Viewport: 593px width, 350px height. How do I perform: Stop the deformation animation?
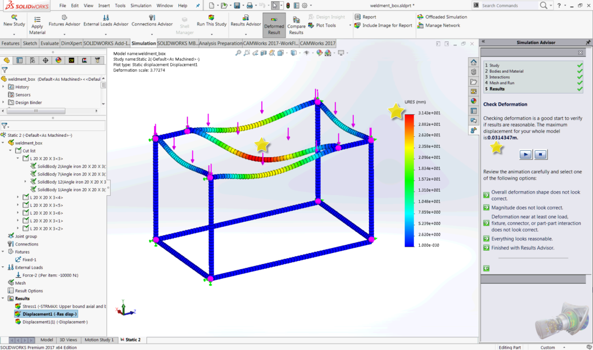coord(540,154)
